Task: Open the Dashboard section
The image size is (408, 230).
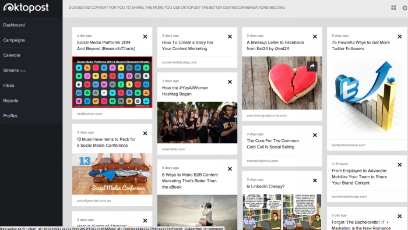Action: pyautogui.click(x=14, y=25)
